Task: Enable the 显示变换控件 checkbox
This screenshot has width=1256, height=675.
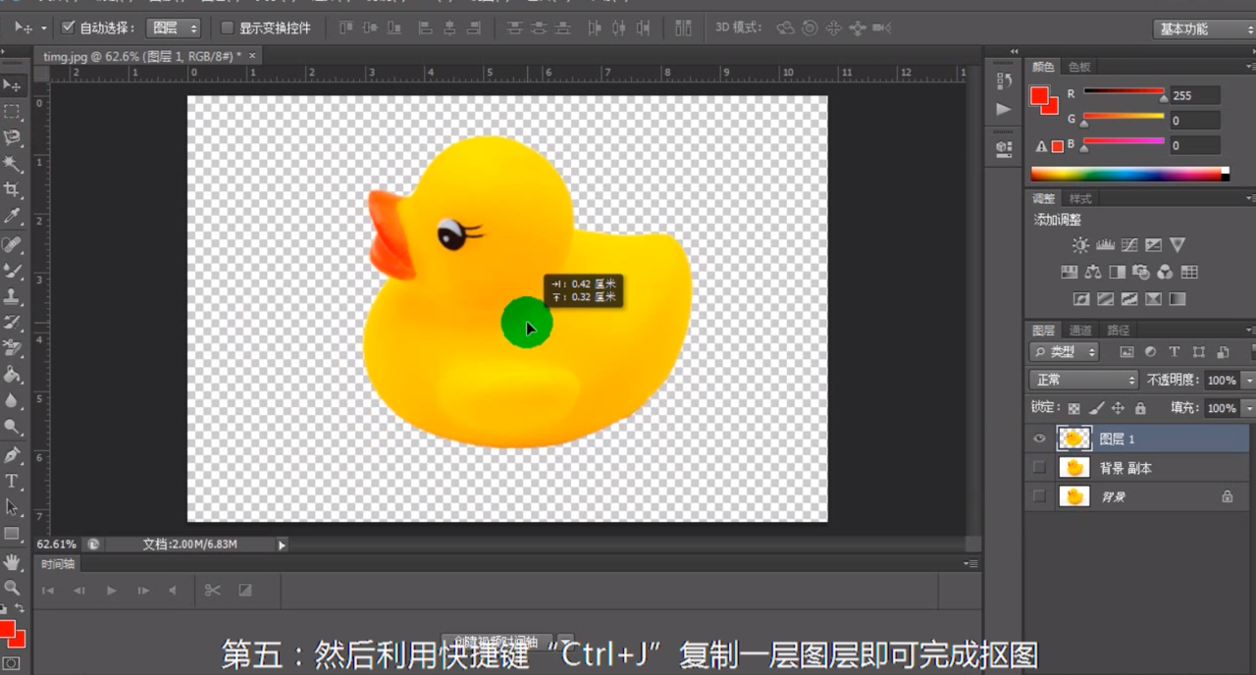Action: 228,27
